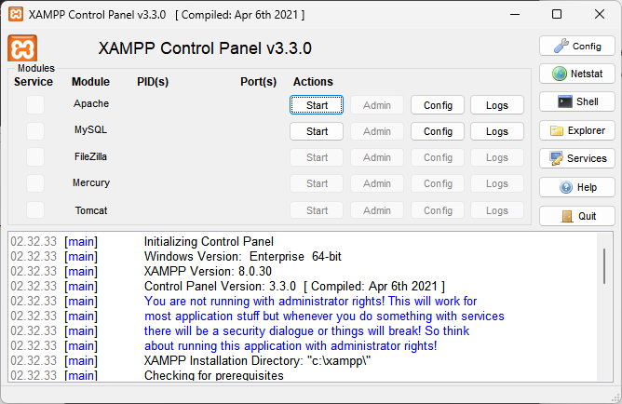Click the resize grip in window corner
The image size is (622, 404).
616,398
